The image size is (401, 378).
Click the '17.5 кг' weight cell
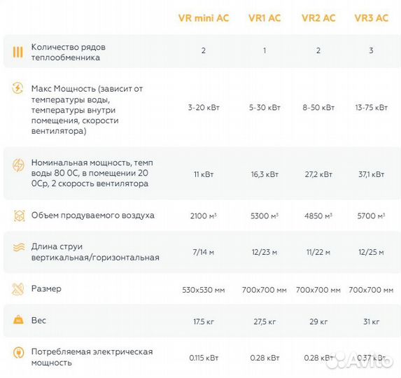[x=204, y=321]
